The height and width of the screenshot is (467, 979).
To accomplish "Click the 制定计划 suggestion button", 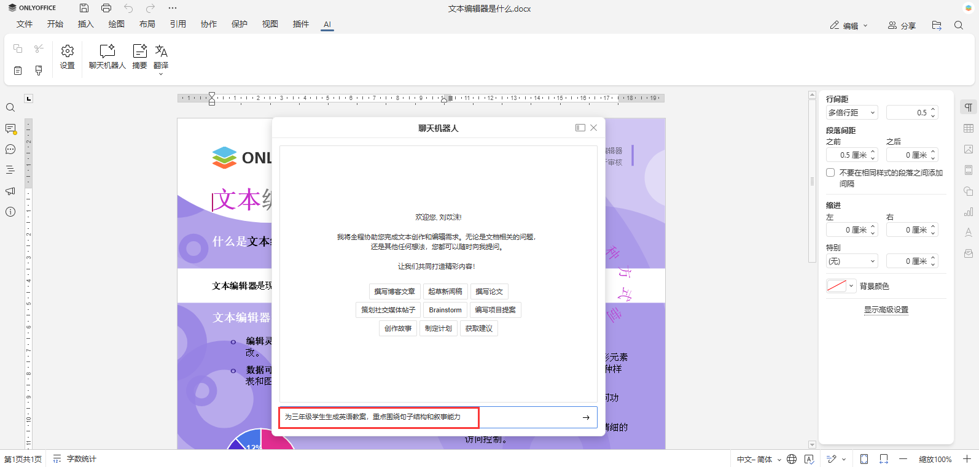I will tap(439, 328).
